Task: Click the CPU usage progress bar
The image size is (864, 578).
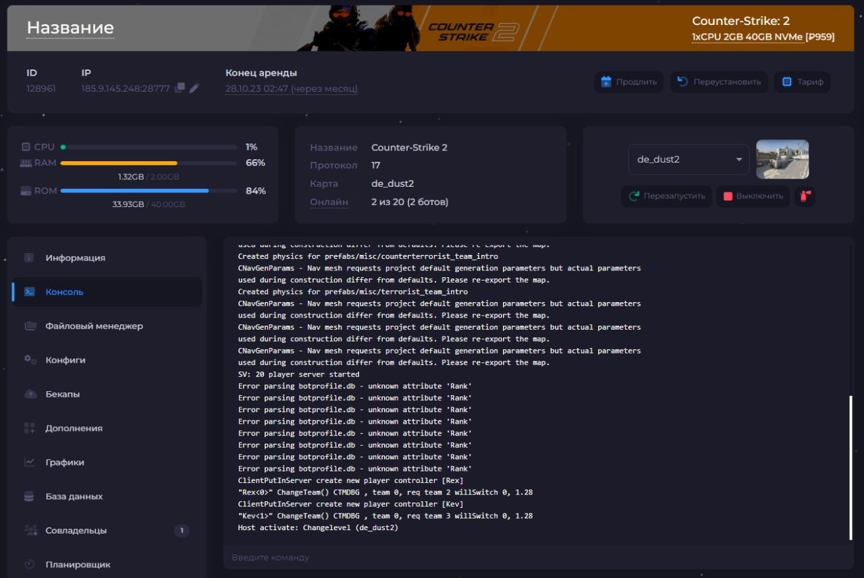Action: point(148,146)
